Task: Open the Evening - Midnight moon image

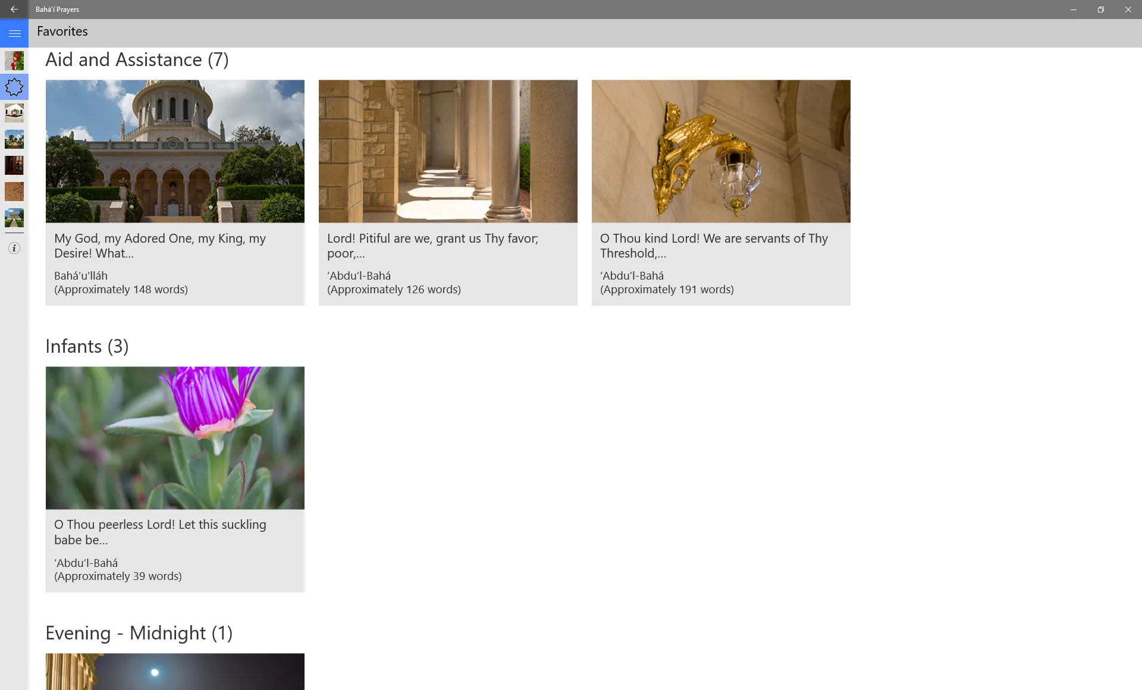Action: (175, 672)
